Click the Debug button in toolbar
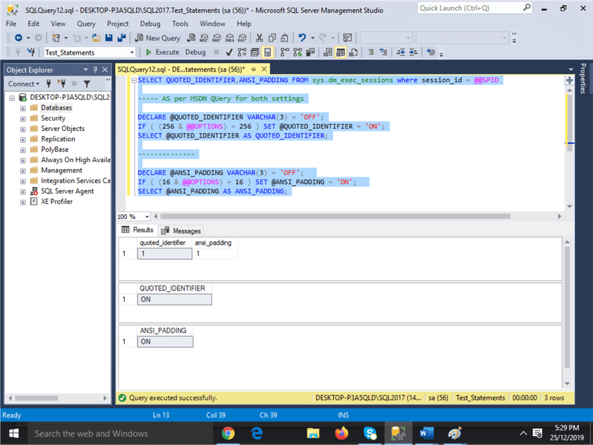Viewport: 593px width, 445px height. [195, 52]
